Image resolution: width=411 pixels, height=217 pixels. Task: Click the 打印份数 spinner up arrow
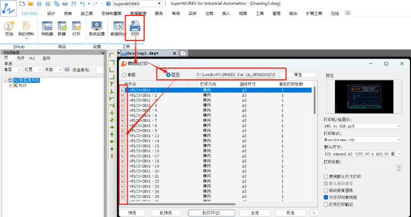(x=399, y=166)
